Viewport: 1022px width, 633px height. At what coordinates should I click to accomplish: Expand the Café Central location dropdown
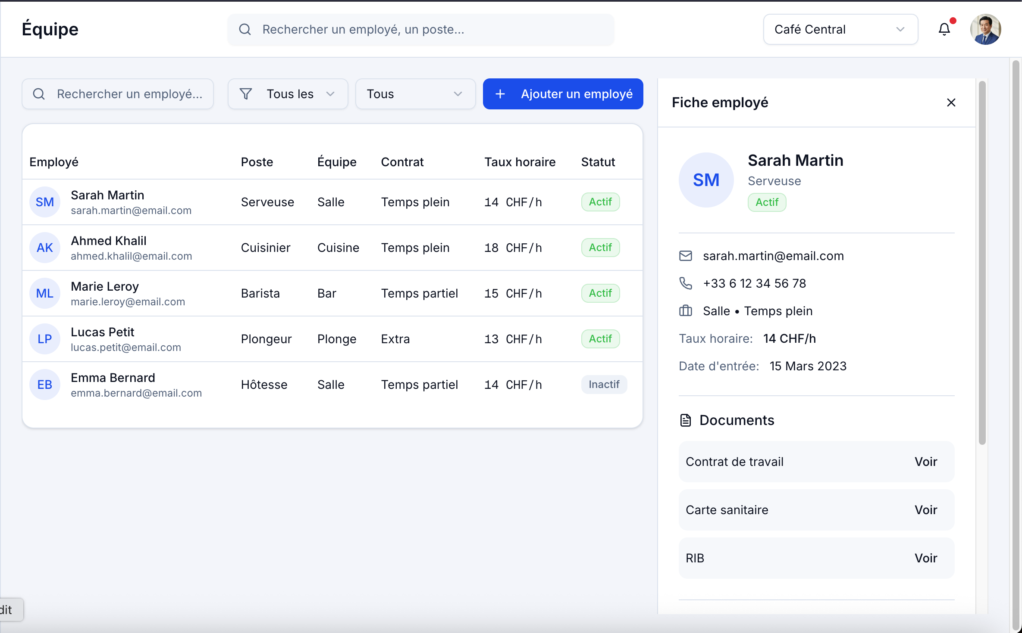840,29
